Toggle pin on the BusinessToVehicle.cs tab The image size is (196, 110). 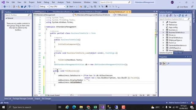click(x=127, y=12)
